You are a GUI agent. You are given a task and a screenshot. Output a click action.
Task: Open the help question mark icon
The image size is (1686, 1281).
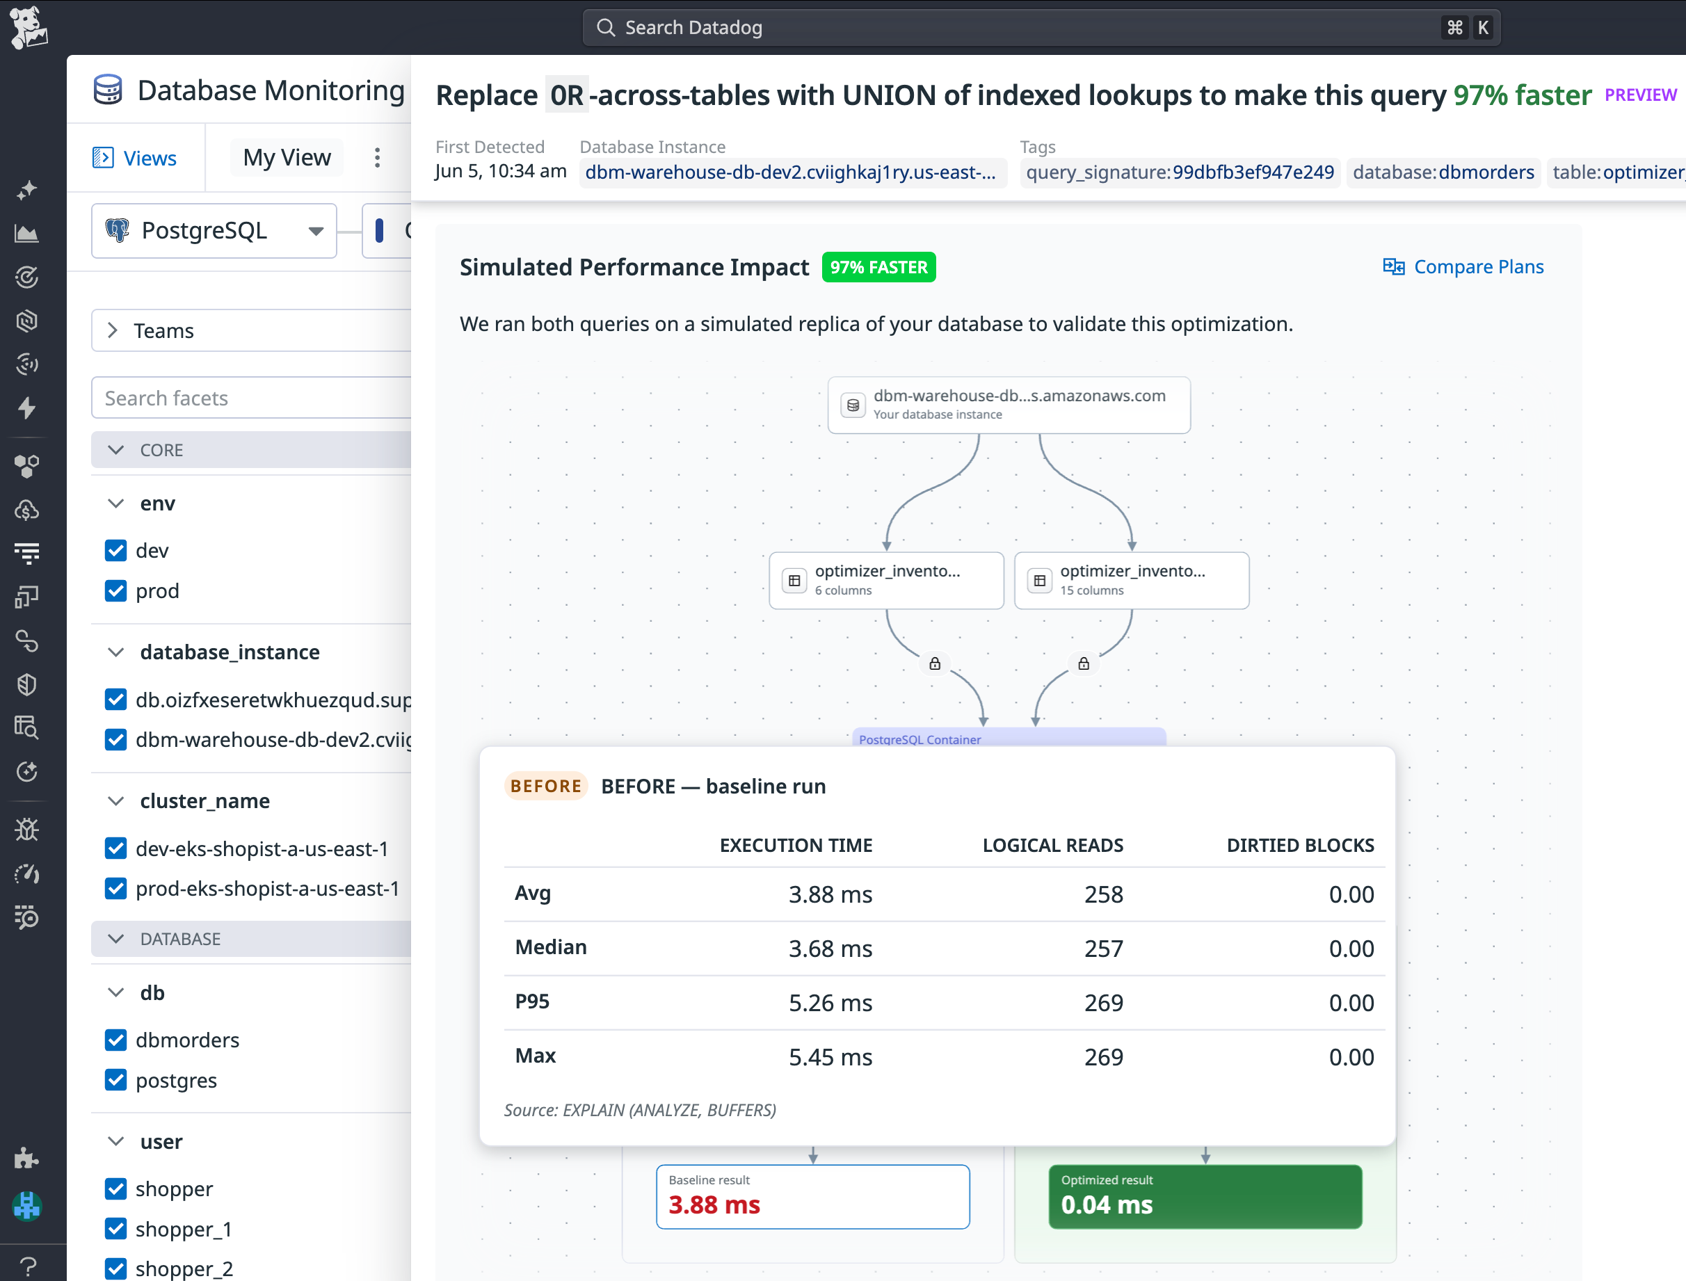27,1266
